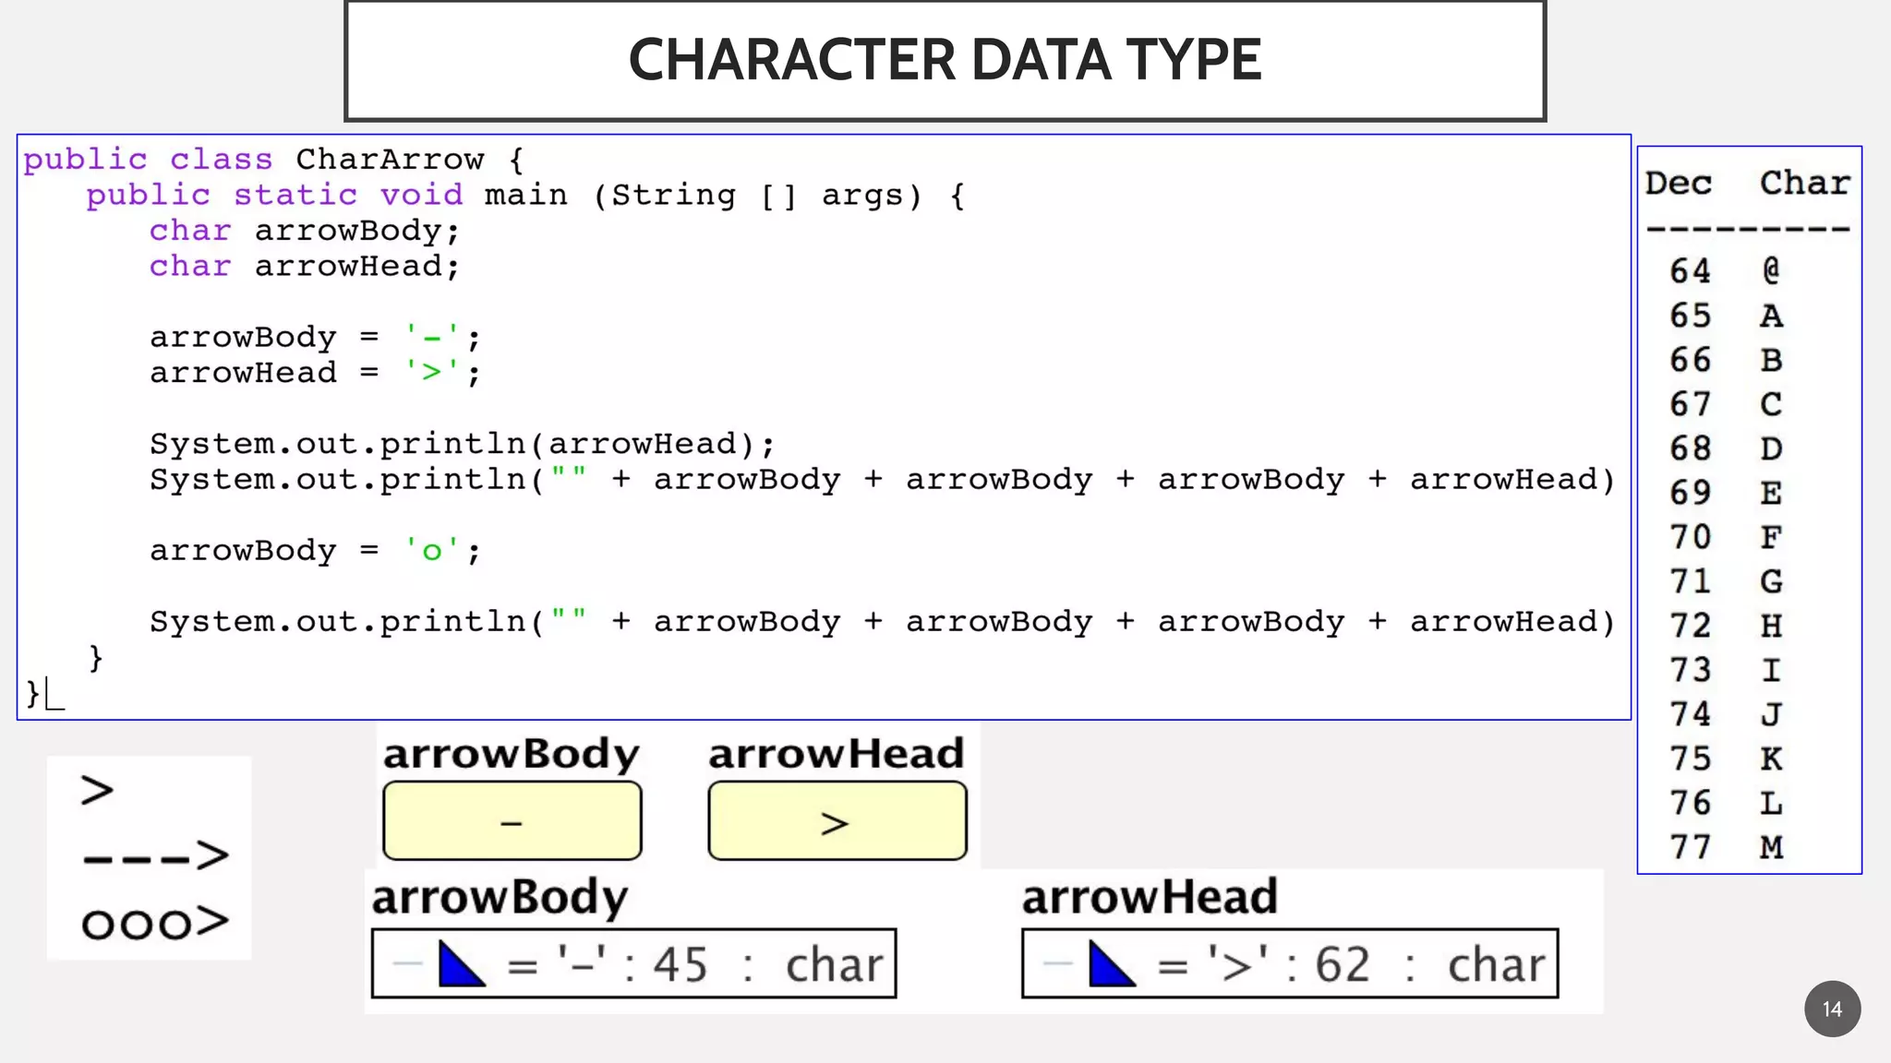Click the table row '76 L'
The image size is (1891, 1063).
point(1725,803)
